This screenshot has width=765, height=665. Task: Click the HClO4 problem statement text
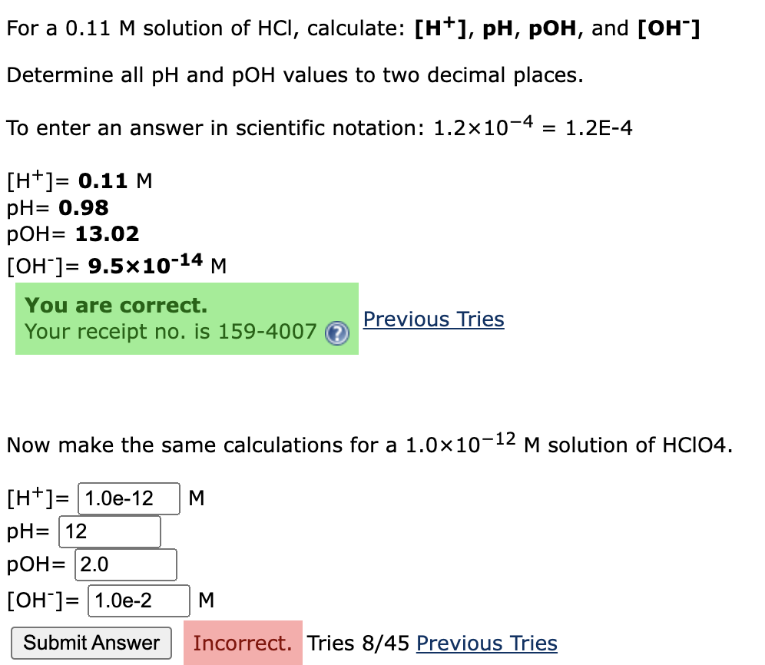pos(369,444)
